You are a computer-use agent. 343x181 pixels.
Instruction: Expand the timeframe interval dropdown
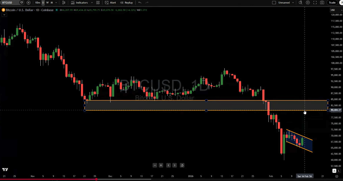(x=56, y=3)
